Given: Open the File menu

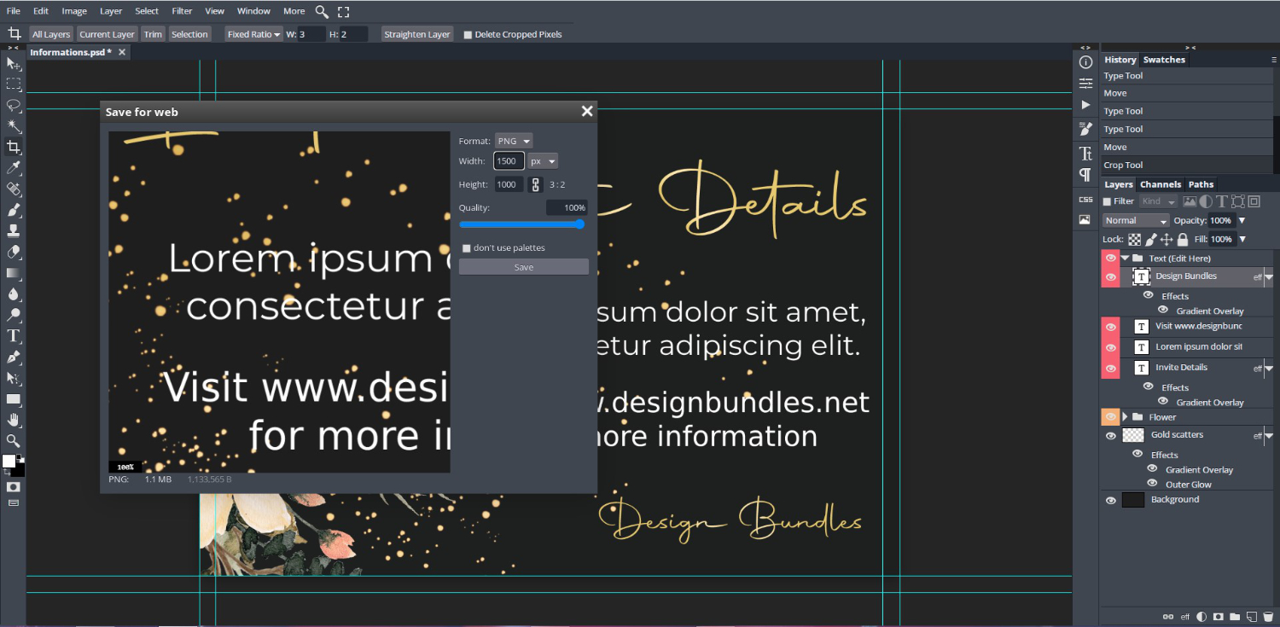Looking at the screenshot, I should click(14, 11).
